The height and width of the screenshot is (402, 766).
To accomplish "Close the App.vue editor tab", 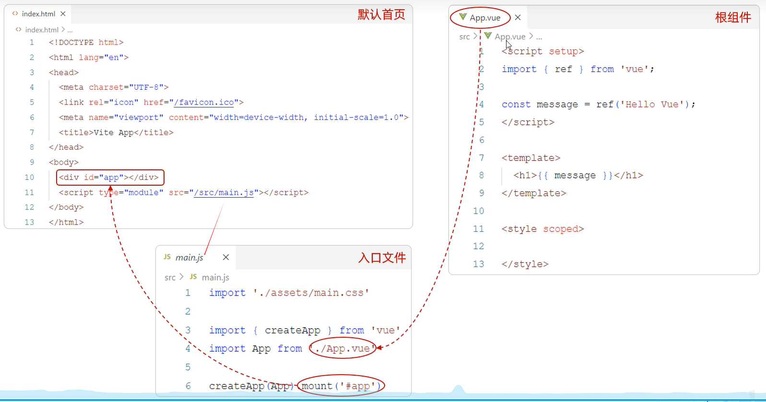I will tap(518, 18).
